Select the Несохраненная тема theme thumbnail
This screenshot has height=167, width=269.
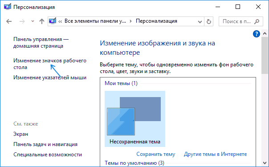click(x=135, y=119)
